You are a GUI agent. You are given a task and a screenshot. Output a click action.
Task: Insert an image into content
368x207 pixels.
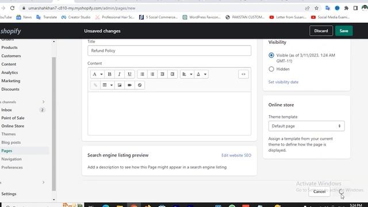click(x=120, y=85)
